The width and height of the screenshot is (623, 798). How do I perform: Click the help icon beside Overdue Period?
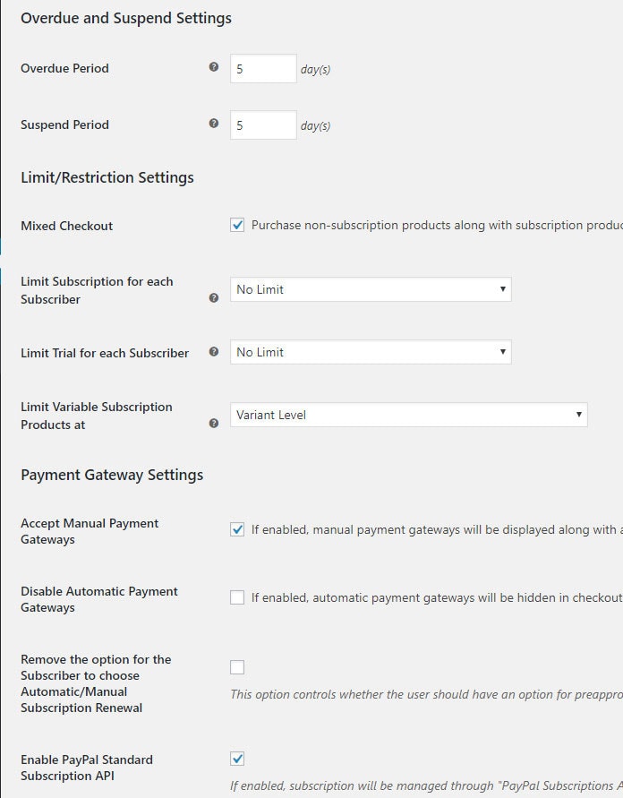click(x=214, y=67)
